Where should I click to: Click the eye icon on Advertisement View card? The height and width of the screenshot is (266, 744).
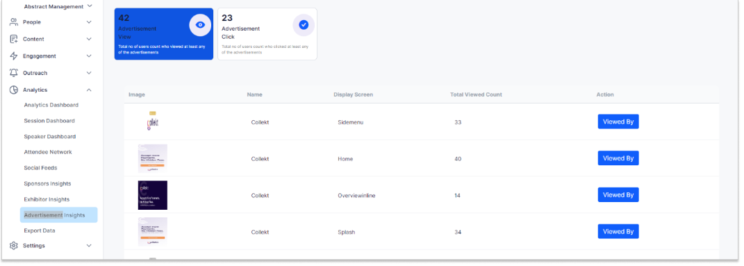[200, 25]
